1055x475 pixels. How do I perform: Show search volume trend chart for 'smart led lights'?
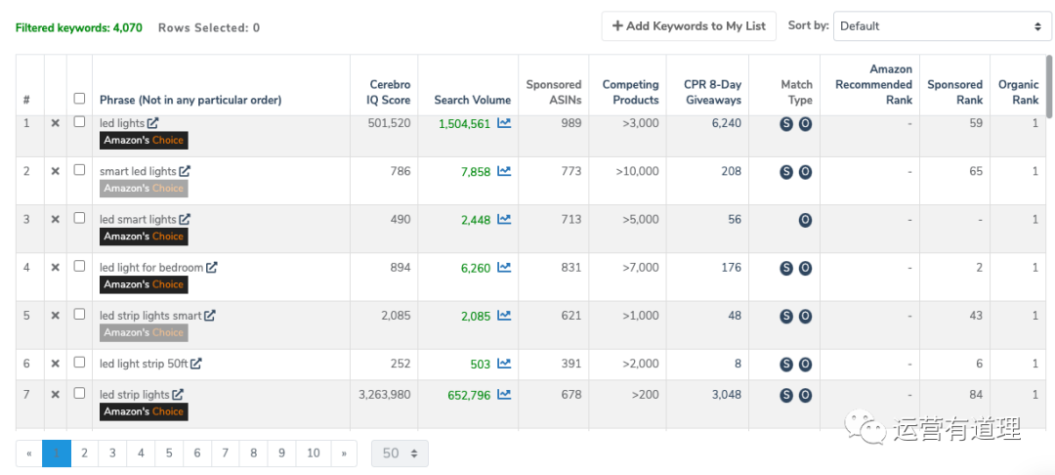tap(504, 171)
